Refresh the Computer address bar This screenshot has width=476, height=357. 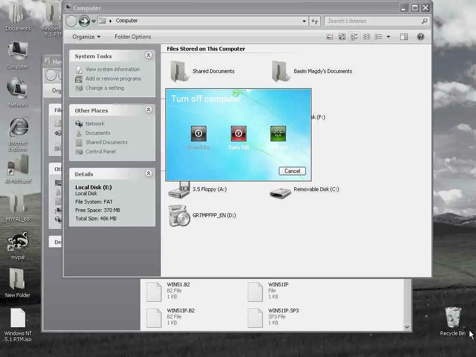(315, 21)
